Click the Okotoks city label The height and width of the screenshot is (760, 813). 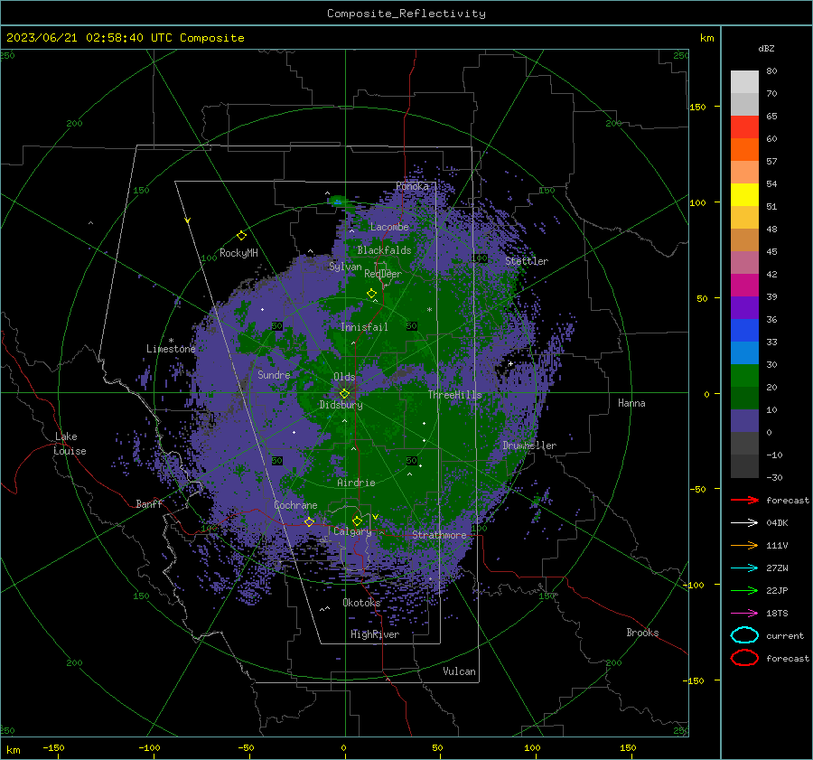click(x=361, y=602)
